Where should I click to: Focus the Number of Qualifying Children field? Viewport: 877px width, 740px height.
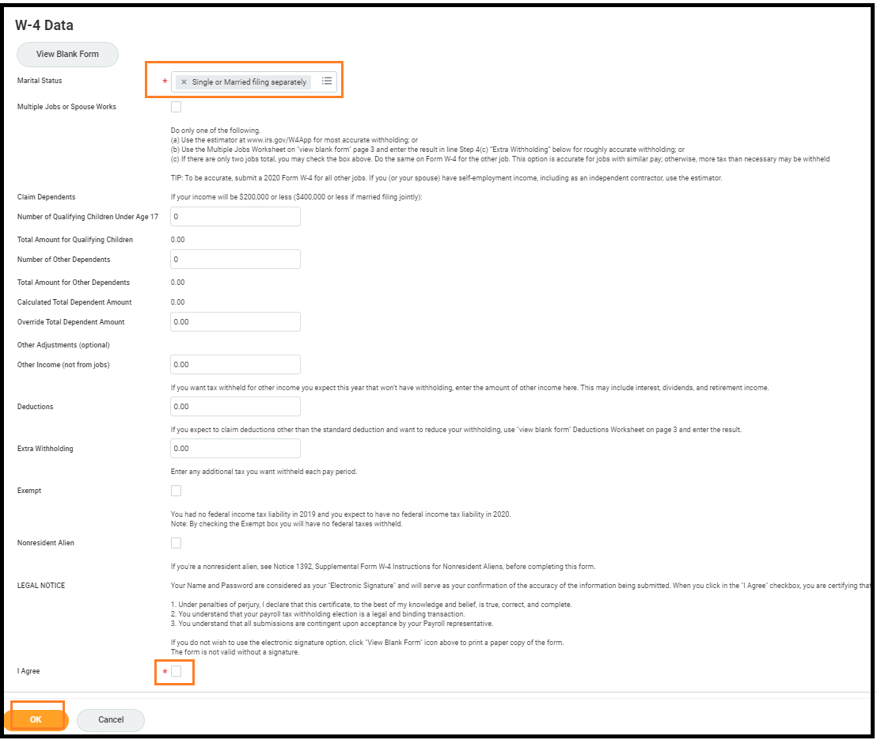(x=235, y=216)
